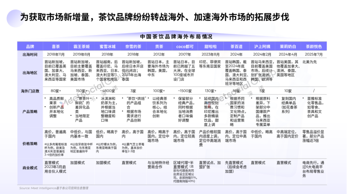The image size is (347, 194).
Task: Click the slide title about 茶饮品牌转战海外
Action: click(155, 17)
